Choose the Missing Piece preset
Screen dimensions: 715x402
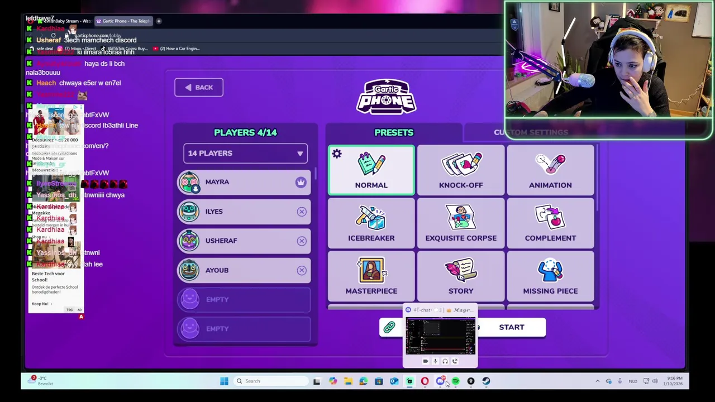pos(550,276)
